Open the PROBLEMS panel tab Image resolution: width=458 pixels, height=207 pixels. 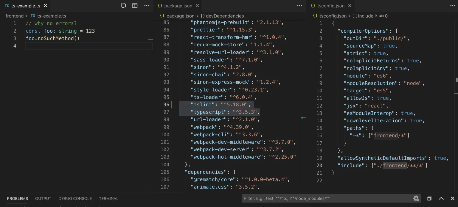pos(18,198)
